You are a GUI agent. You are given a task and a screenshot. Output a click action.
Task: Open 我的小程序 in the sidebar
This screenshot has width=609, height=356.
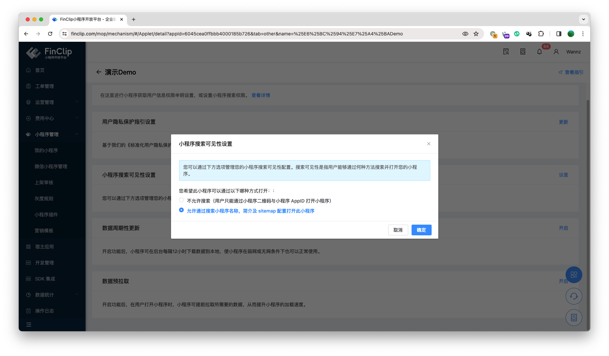tap(46, 150)
